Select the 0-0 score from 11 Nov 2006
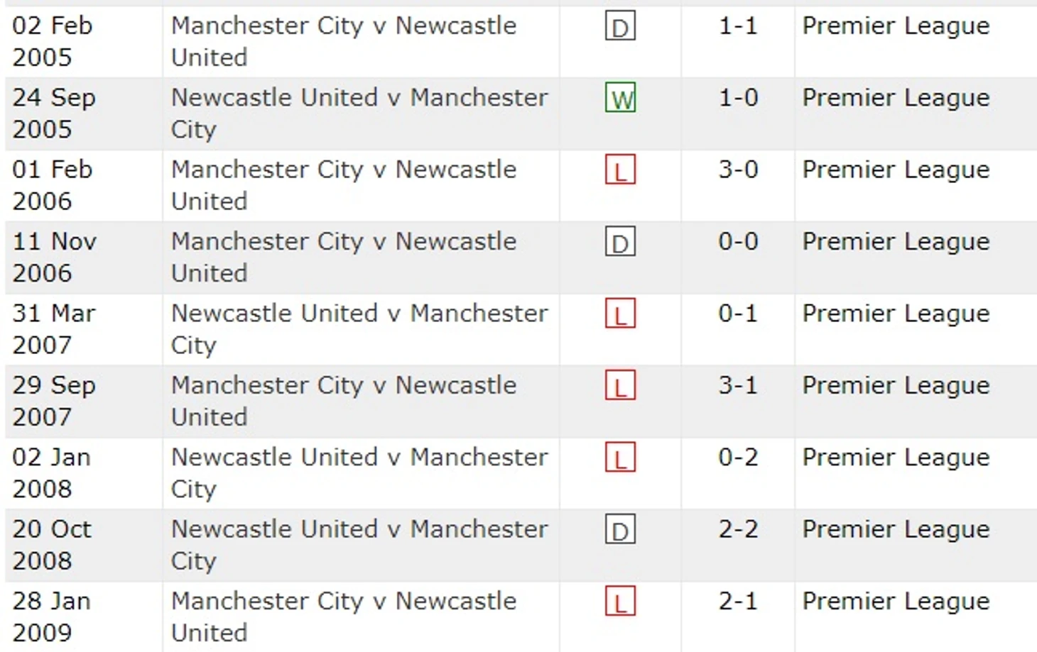1037x652 pixels. [738, 242]
